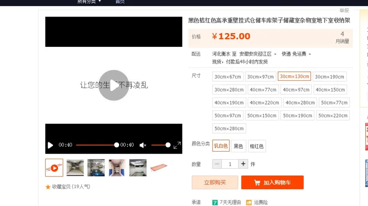Click the quantity input field
Viewport: 368px width, 206px height.
point(230,164)
